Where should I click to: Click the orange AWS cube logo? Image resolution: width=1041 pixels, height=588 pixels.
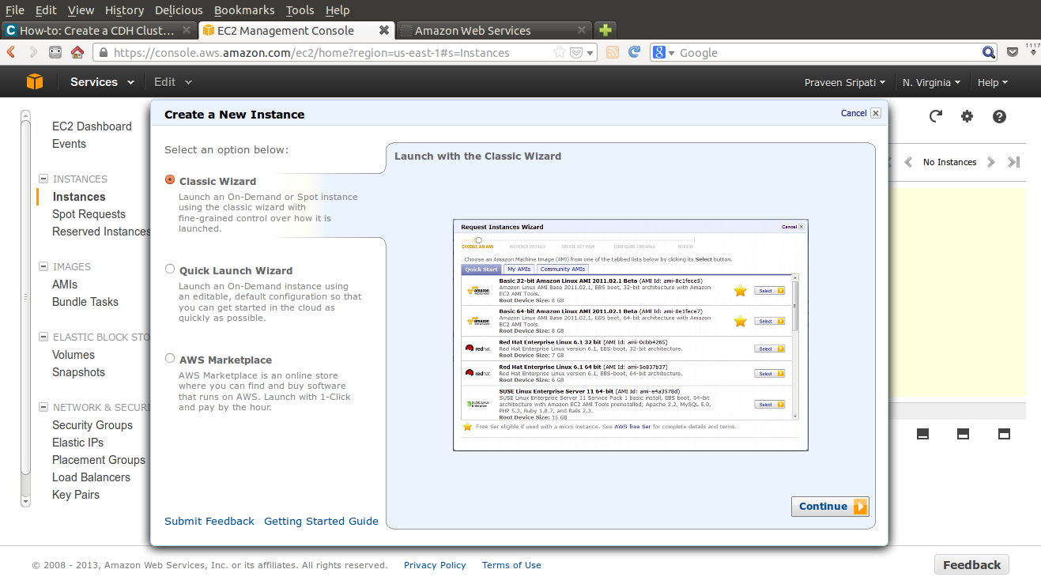coord(35,81)
